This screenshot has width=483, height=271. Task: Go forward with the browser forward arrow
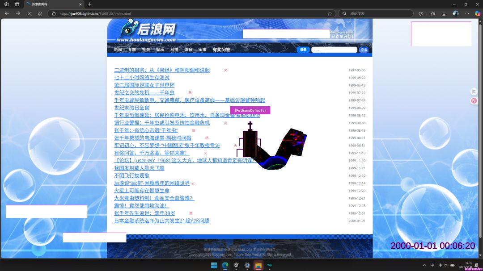[18, 13]
